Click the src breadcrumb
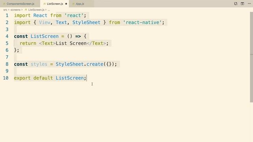This screenshot has height=142, width=253. [x=5, y=10]
